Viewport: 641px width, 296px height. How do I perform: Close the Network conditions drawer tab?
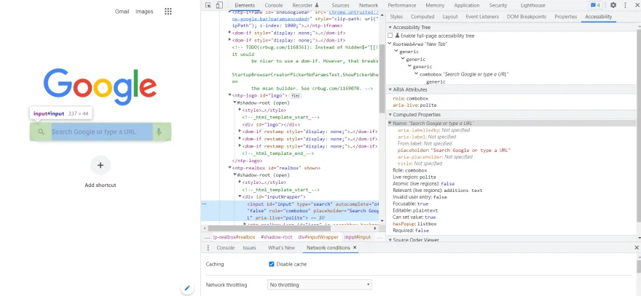click(355, 247)
